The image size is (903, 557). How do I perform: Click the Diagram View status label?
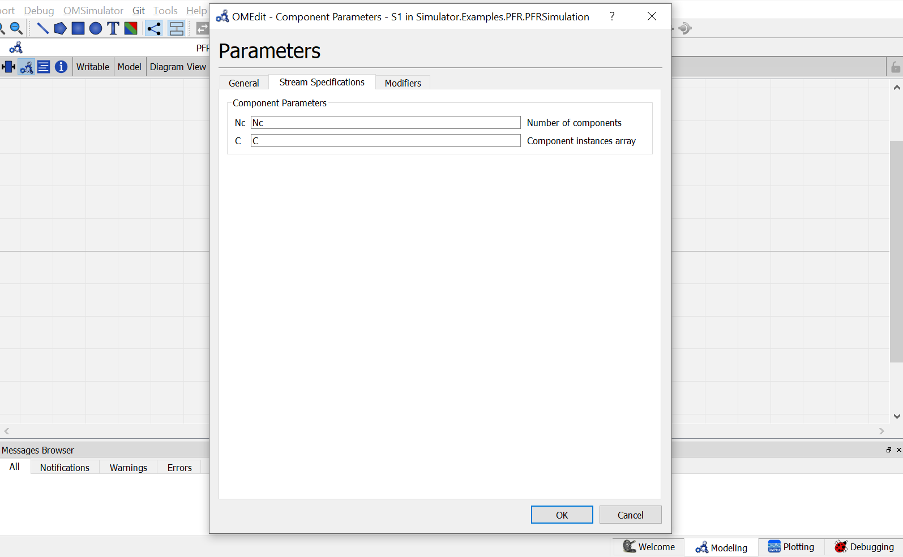(x=178, y=67)
